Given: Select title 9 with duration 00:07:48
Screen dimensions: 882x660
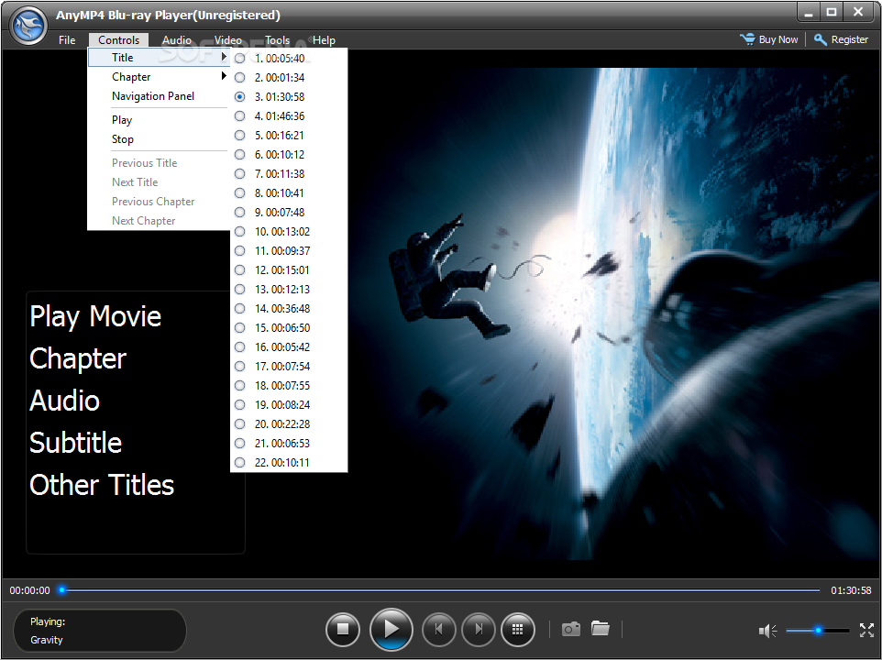Looking at the screenshot, I should point(289,212).
